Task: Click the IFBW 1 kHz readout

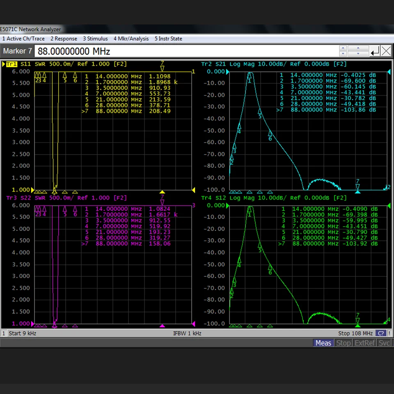Action: [x=187, y=333]
